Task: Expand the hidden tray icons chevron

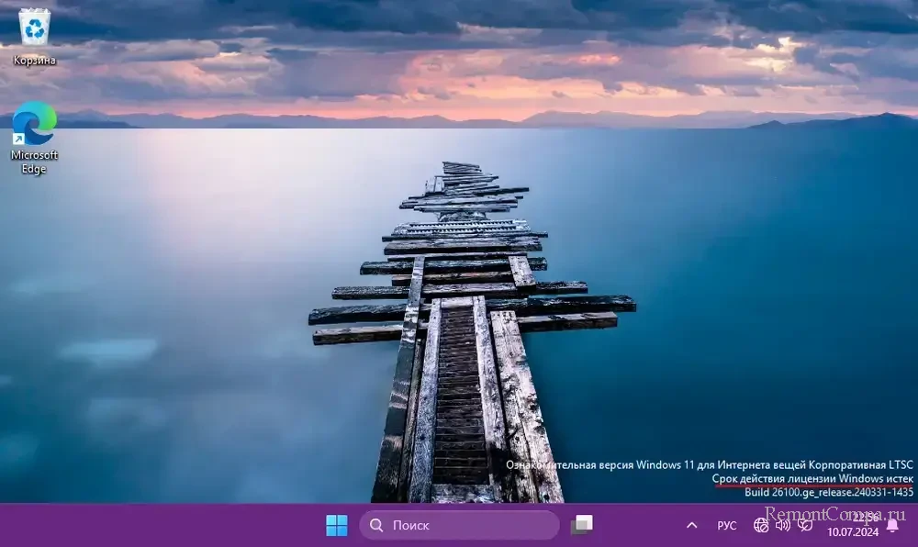Action: [x=691, y=525]
